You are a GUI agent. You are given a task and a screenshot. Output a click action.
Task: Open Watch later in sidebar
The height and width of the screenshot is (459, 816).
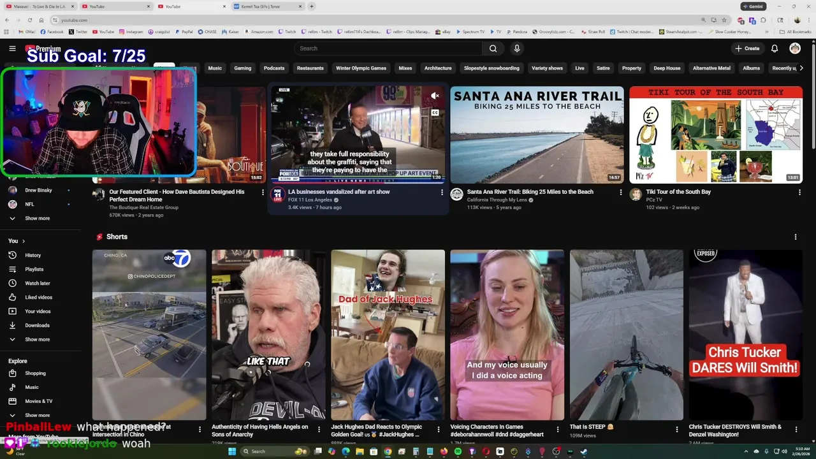pyautogui.click(x=37, y=283)
